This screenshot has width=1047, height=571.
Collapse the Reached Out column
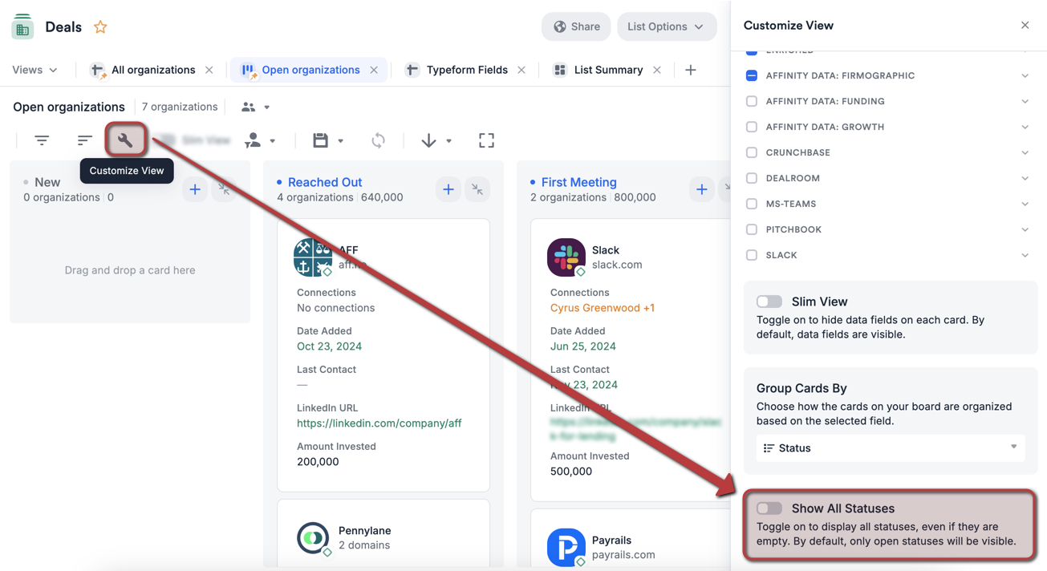(x=477, y=189)
